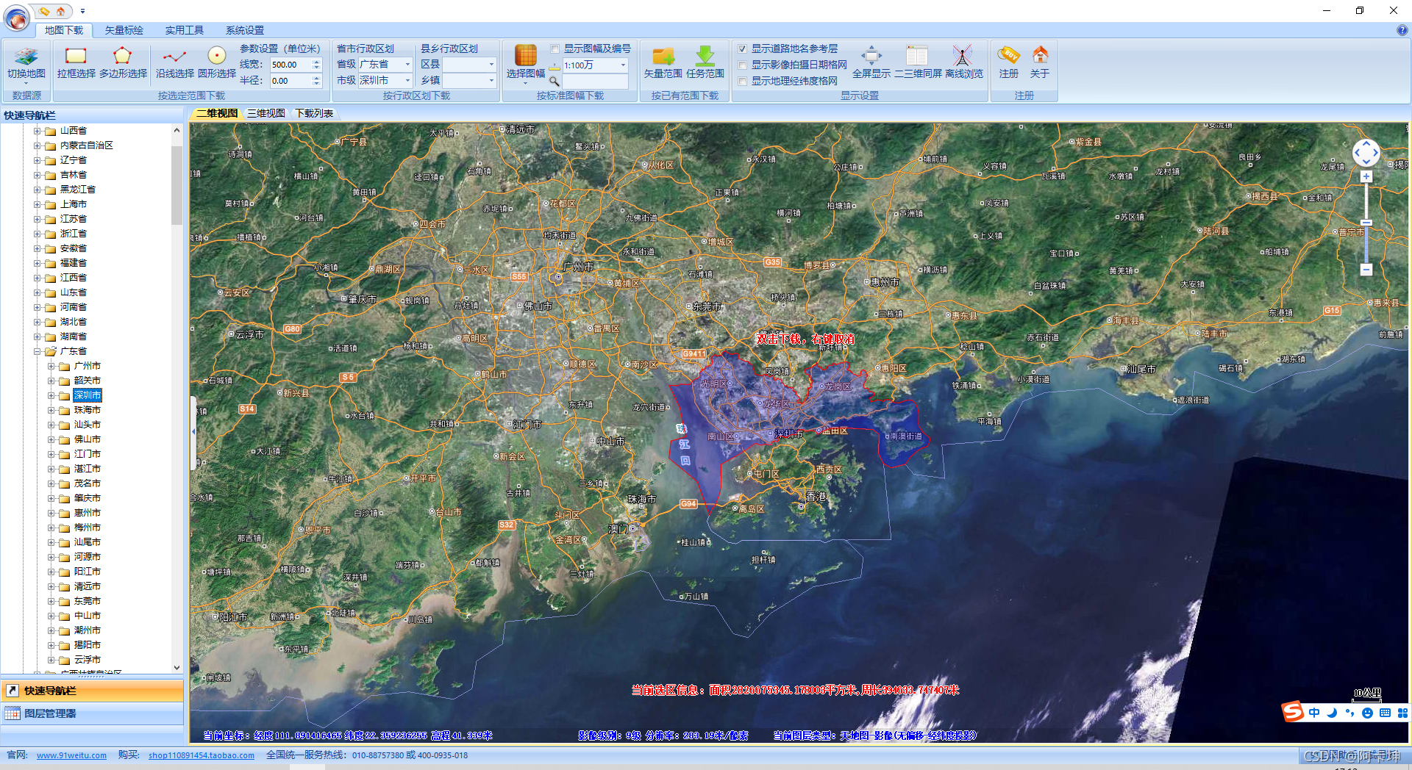This screenshot has width=1412, height=770.
Task: Click the quick access home icon
Action: click(60, 11)
